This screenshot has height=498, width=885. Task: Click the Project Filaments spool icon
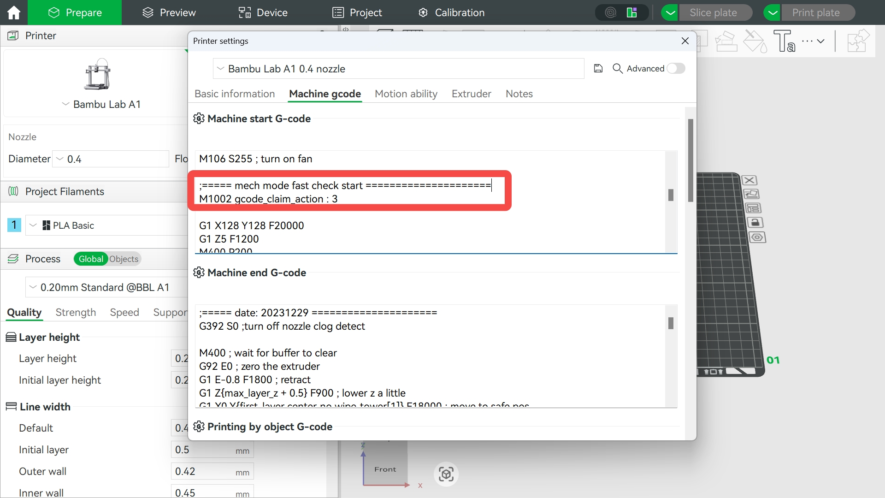tap(13, 191)
